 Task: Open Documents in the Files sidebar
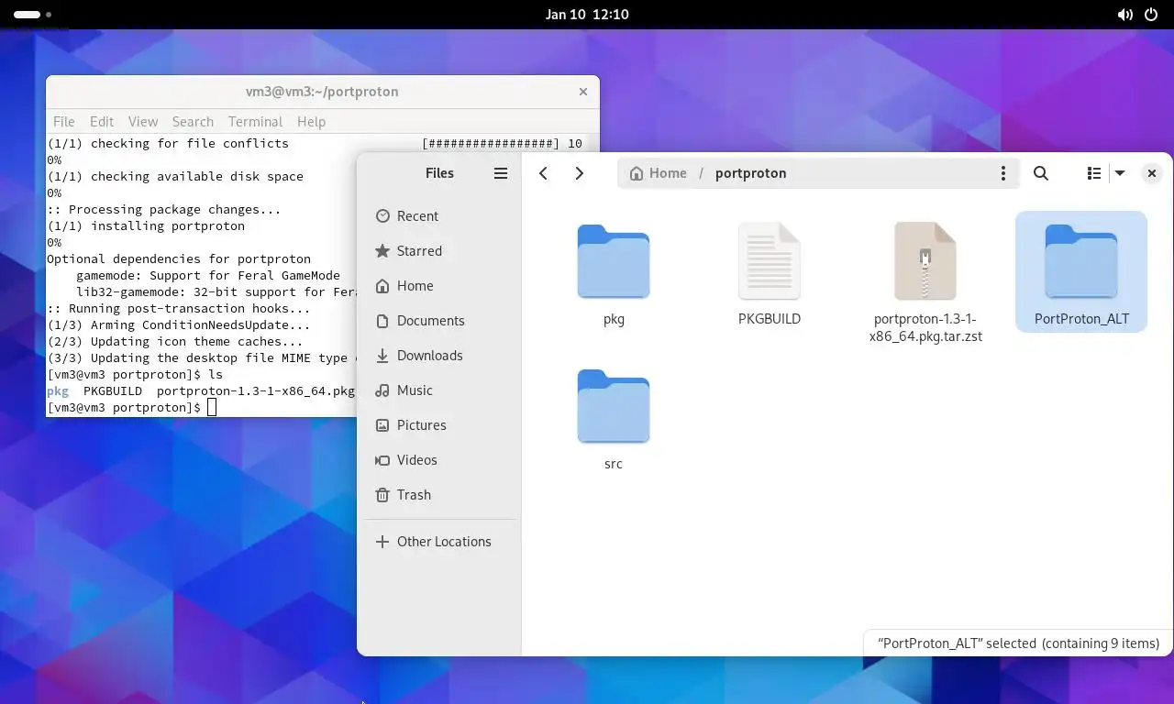(440, 321)
